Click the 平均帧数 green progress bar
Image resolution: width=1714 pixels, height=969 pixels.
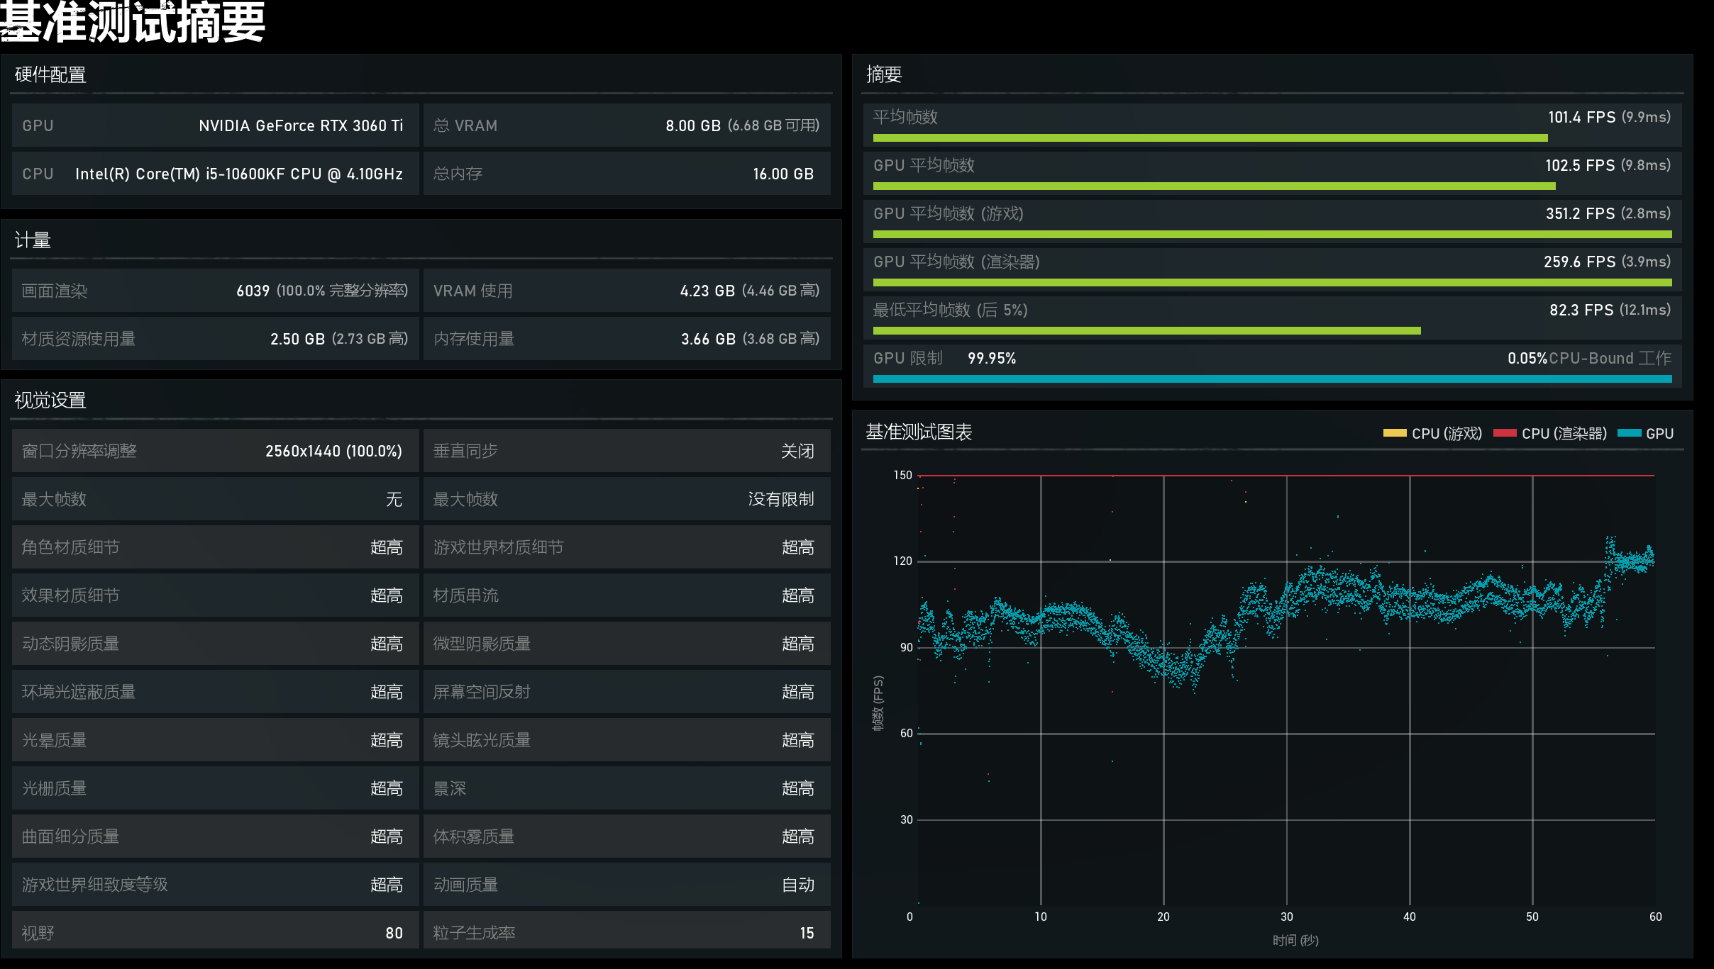pyautogui.click(x=1210, y=138)
